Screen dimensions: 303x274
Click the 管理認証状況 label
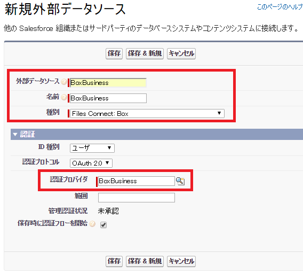click(68, 211)
